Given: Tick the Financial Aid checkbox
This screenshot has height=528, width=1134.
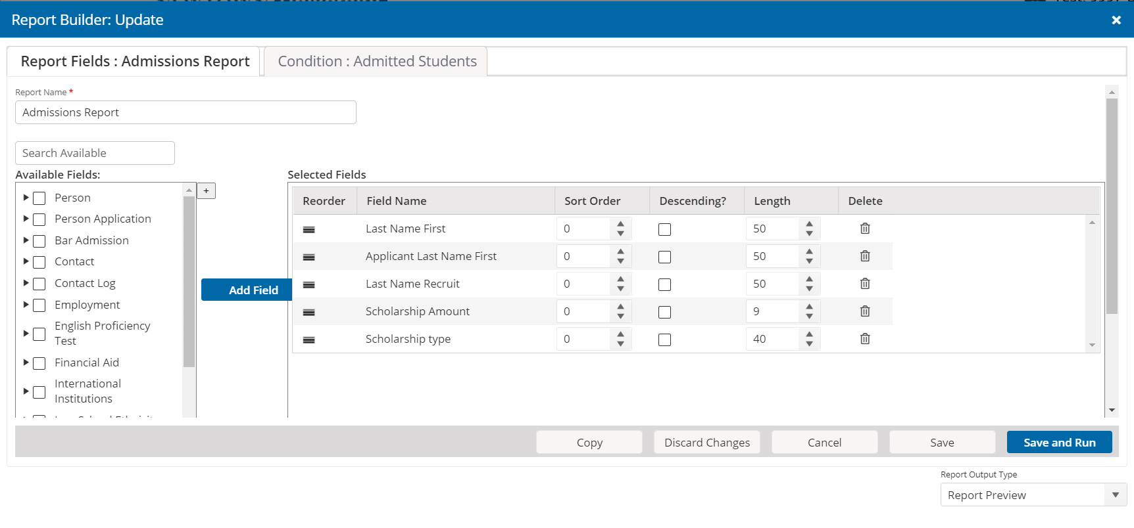Looking at the screenshot, I should point(39,363).
